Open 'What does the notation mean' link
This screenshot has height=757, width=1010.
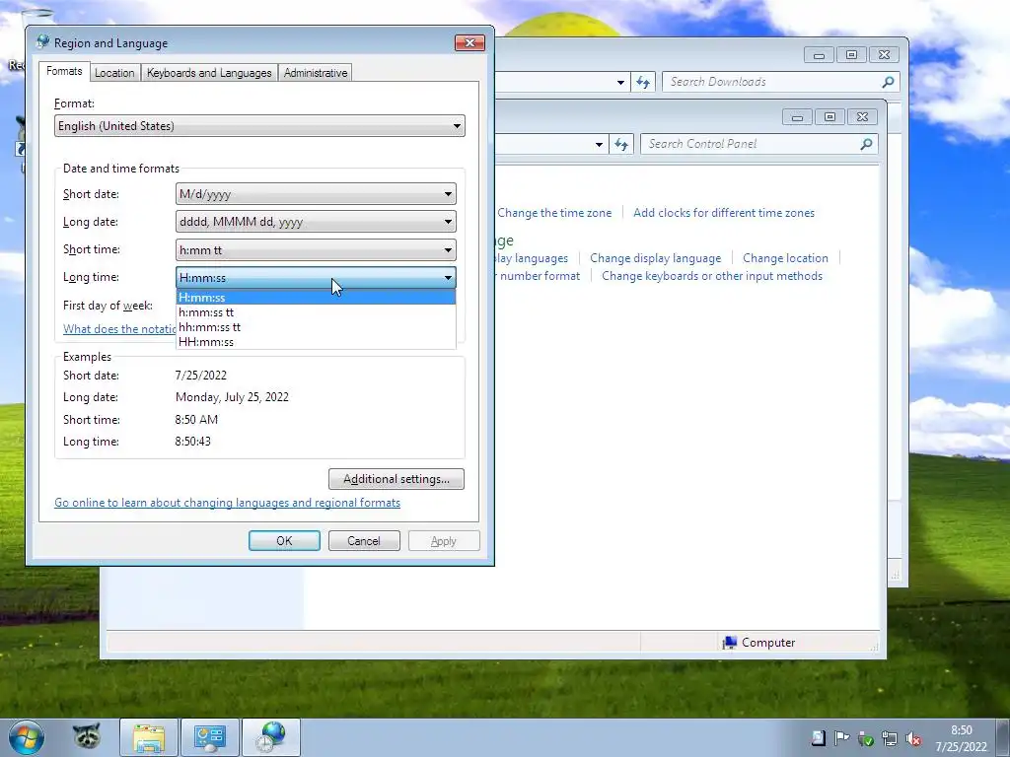point(119,329)
